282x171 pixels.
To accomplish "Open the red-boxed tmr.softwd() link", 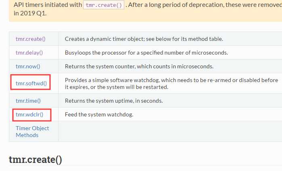I will coord(31,83).
